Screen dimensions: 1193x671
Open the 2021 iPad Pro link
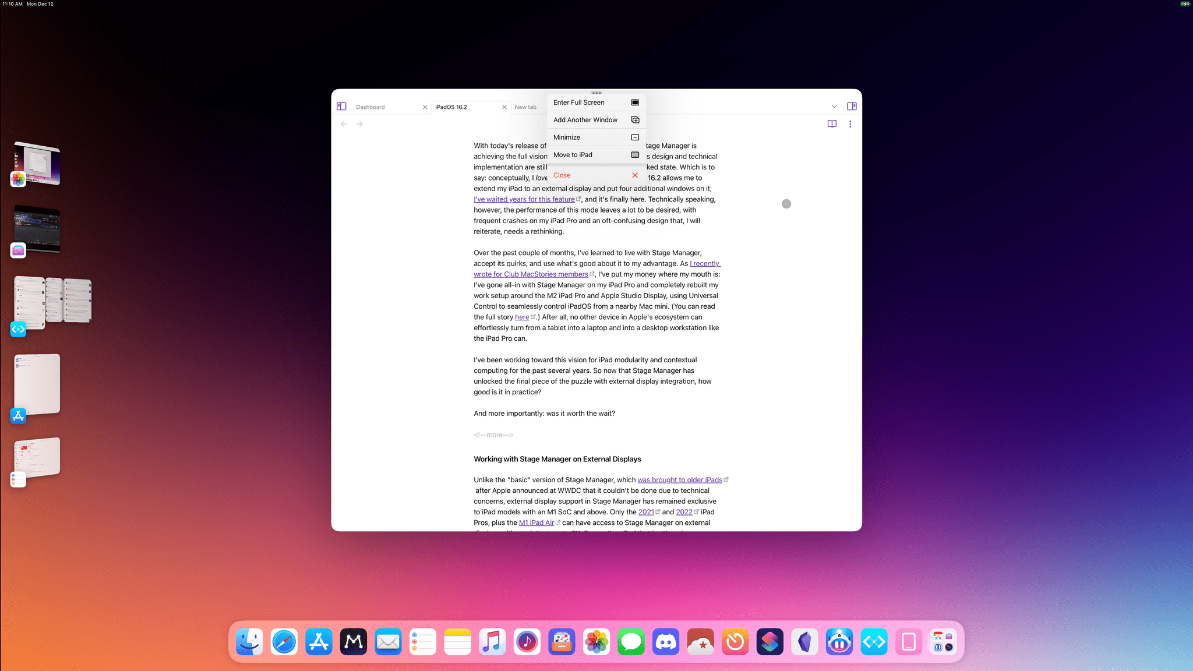pos(646,512)
